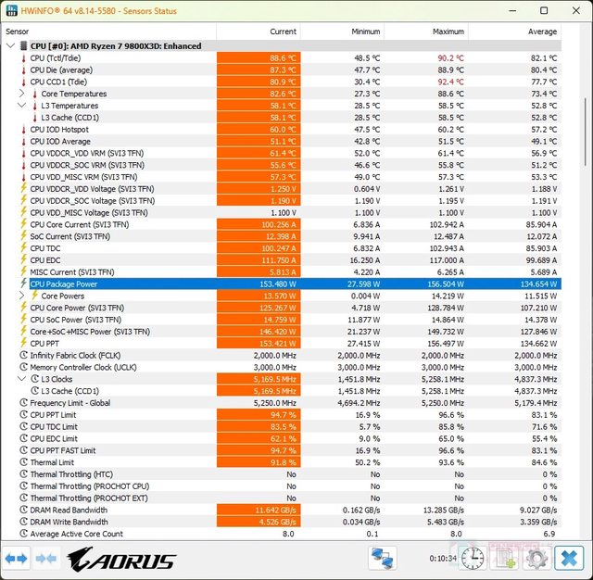The width and height of the screenshot is (593, 580).
Task: Open sensor settings gear icon
Action: pyautogui.click(x=536, y=559)
